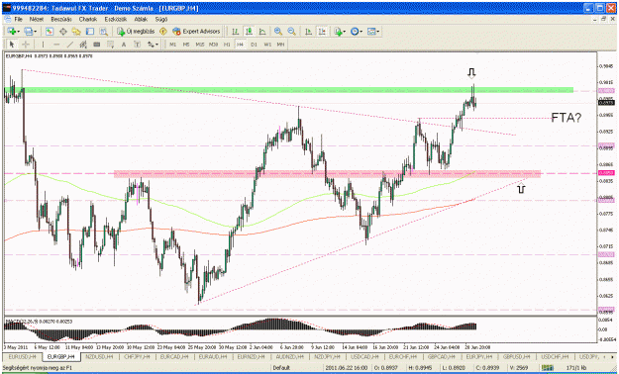Open the templates dropdown
Viewport: 619px width, 374px height.
click(x=373, y=32)
